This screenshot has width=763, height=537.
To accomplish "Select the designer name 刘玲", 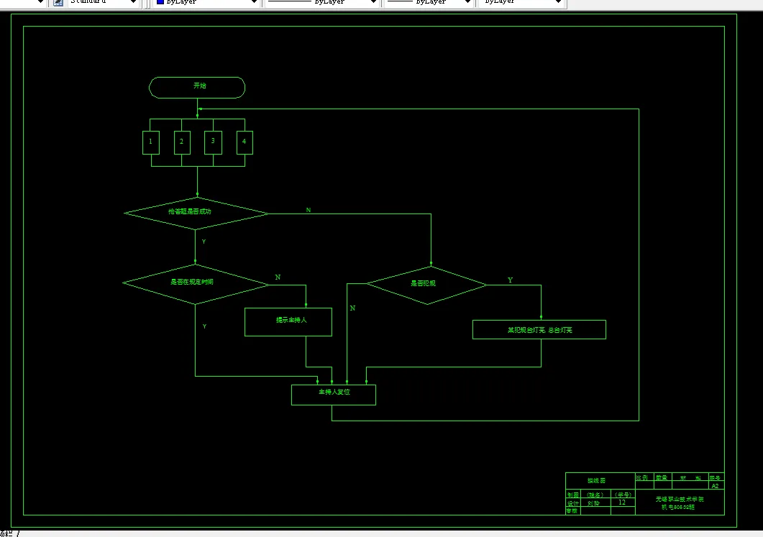I will [594, 503].
